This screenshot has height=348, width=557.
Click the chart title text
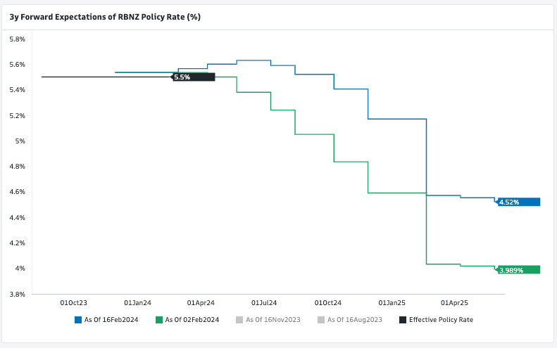click(105, 17)
